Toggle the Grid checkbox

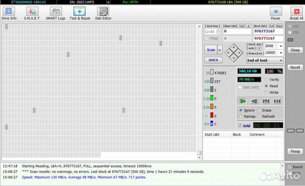pos(241,126)
